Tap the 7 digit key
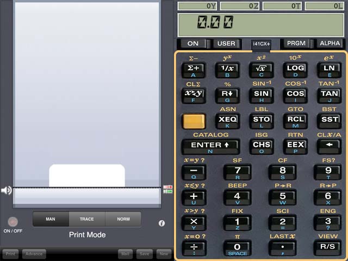This screenshot has height=261, width=348. click(238, 172)
